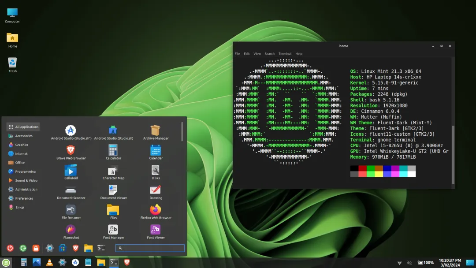Screen dimensions: 476x268
Task: Open terminal Search menu
Action: point(269,54)
